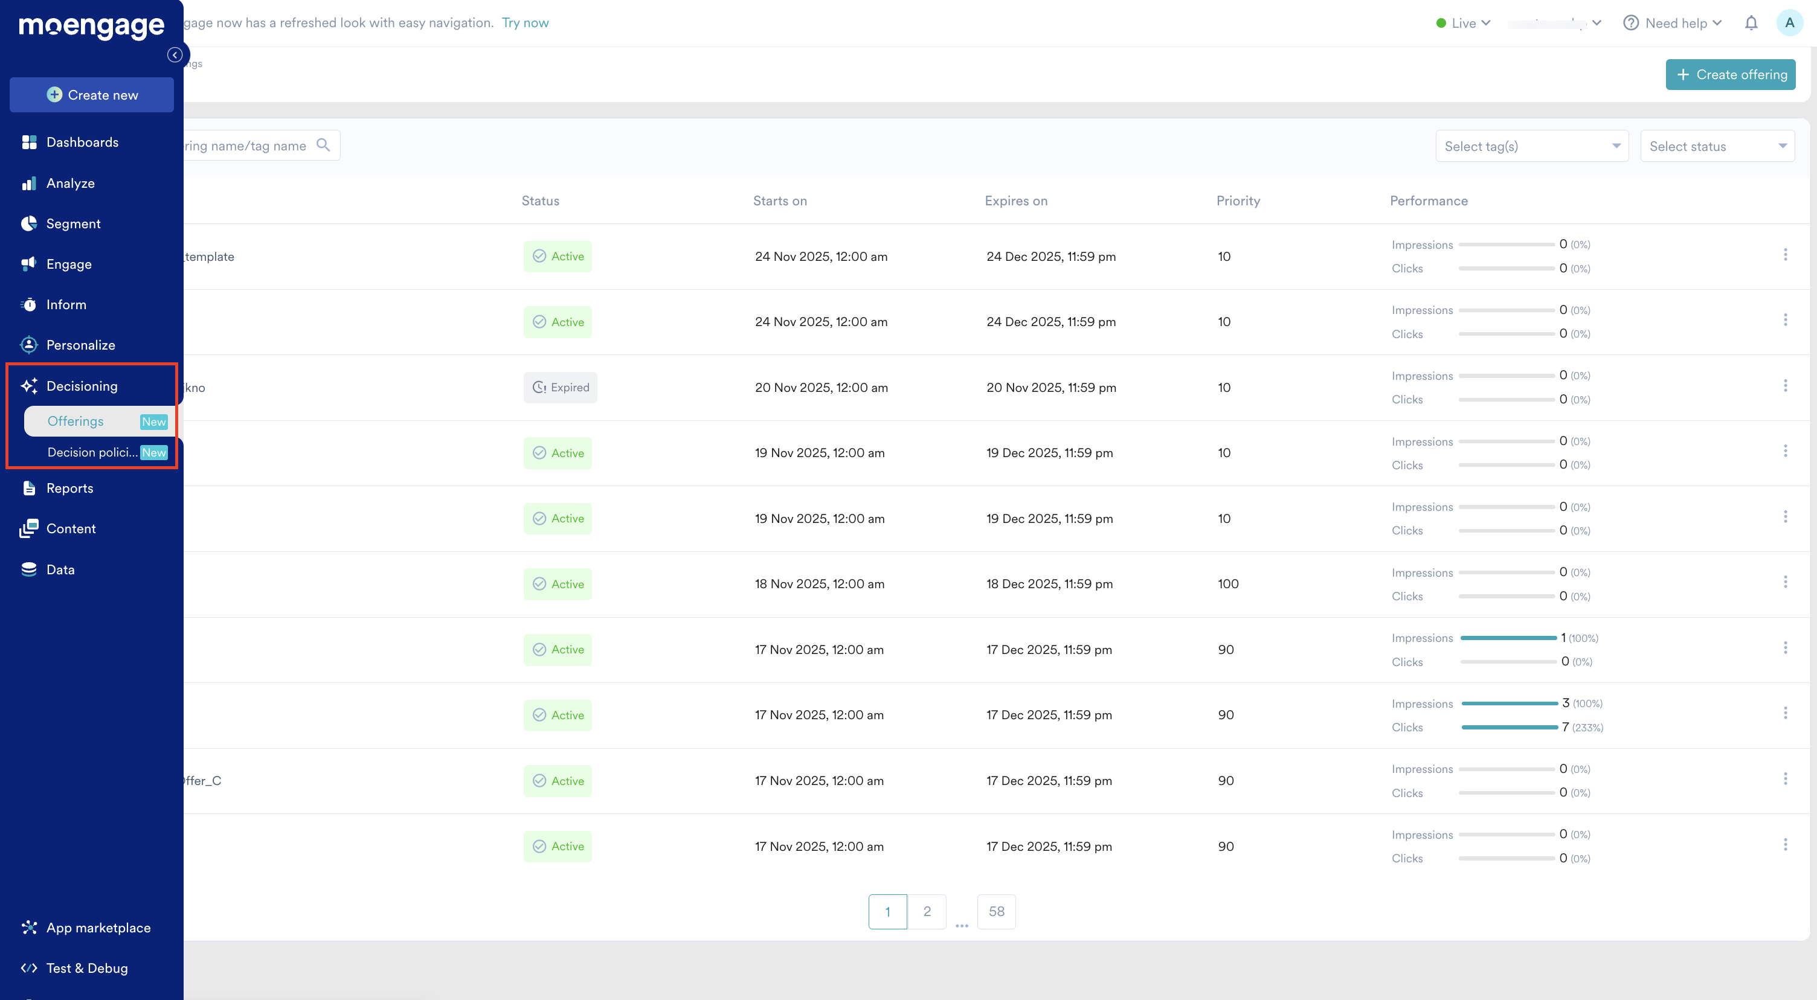Open the Need help menu
The width and height of the screenshot is (1817, 1000).
click(x=1674, y=24)
